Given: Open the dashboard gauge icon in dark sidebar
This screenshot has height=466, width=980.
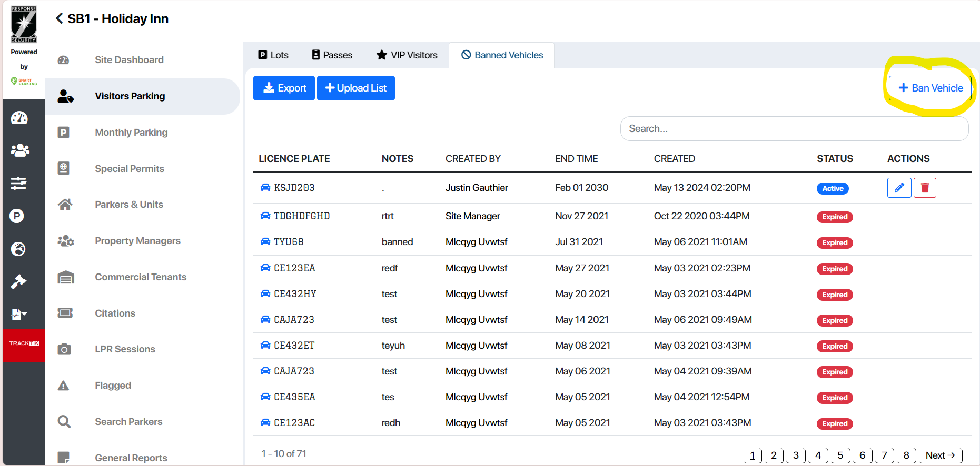Looking at the screenshot, I should [x=19, y=118].
